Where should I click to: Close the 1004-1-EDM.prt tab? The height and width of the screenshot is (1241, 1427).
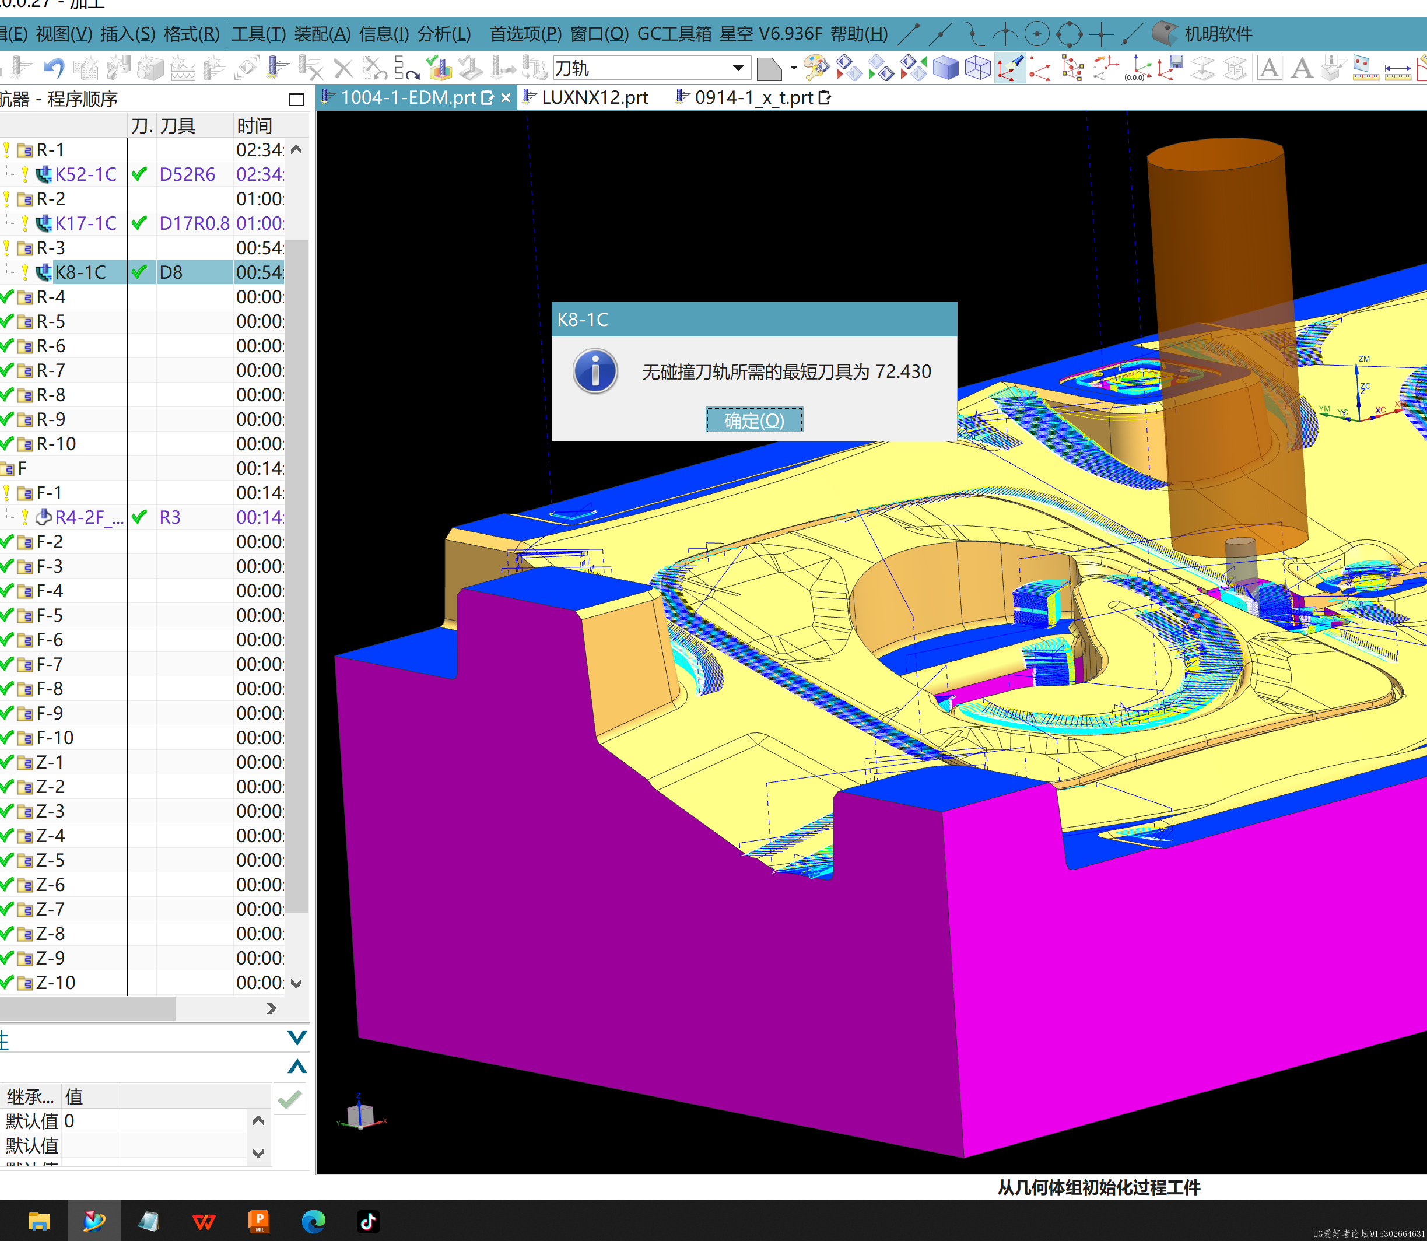pos(506,97)
